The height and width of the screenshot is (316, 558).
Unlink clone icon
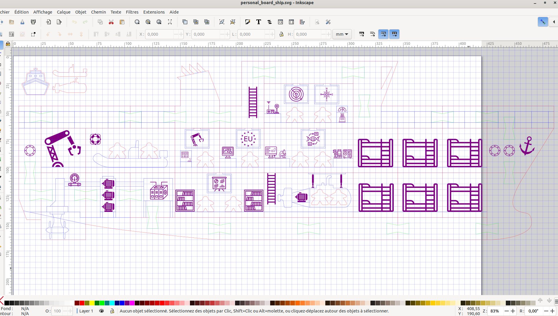coord(207,22)
